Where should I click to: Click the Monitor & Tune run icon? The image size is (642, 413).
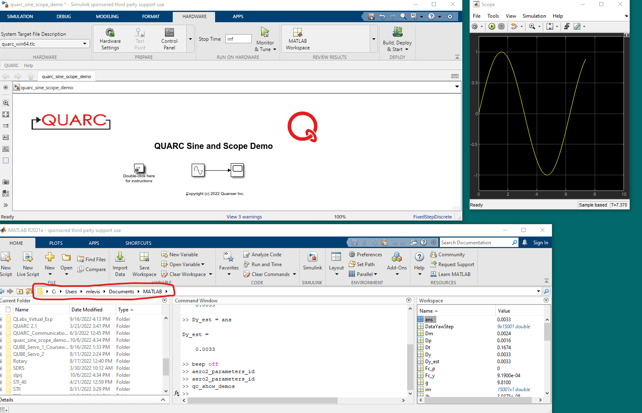(265, 32)
